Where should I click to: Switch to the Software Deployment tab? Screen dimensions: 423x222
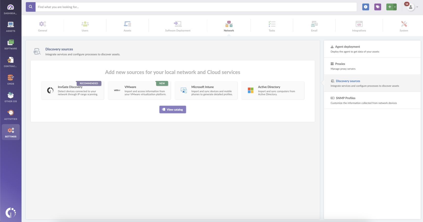(178, 26)
